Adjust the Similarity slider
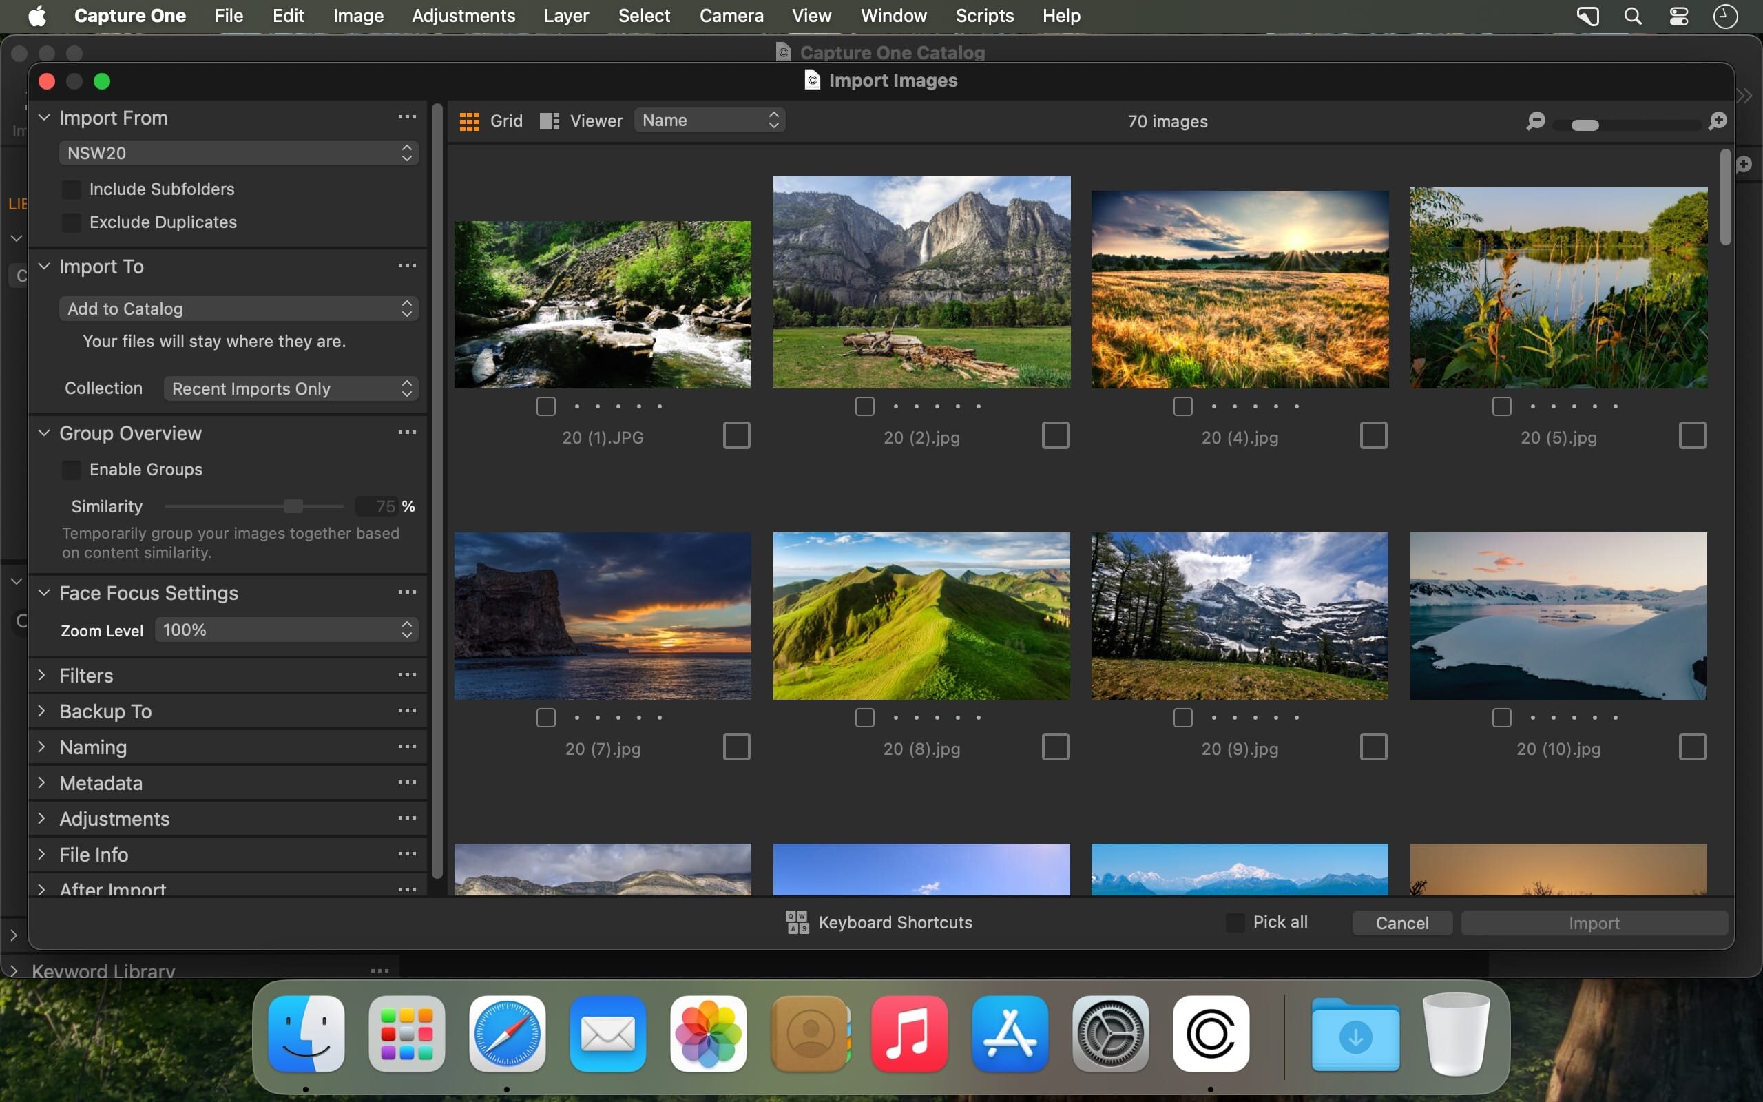1763x1102 pixels. [294, 505]
